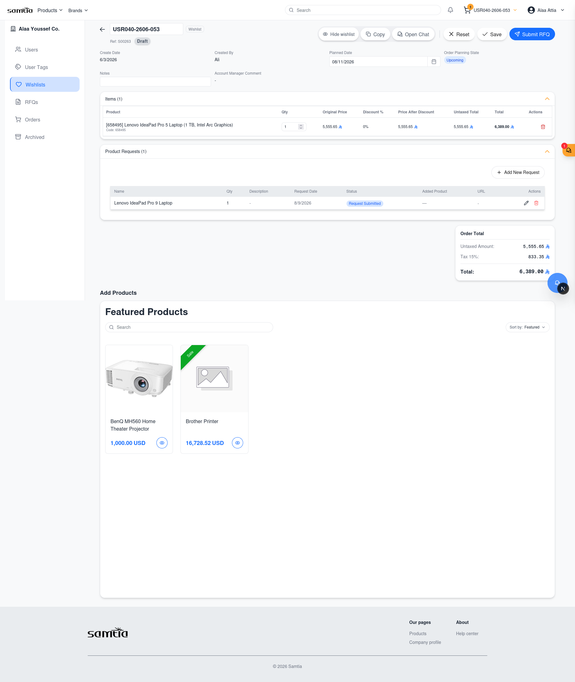The width and height of the screenshot is (575, 682).
Task: Click the back arrow beside wishlist name
Action: [102, 29]
